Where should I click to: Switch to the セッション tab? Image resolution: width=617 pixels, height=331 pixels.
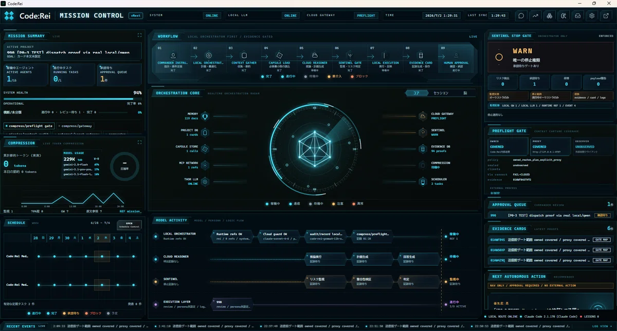click(441, 93)
